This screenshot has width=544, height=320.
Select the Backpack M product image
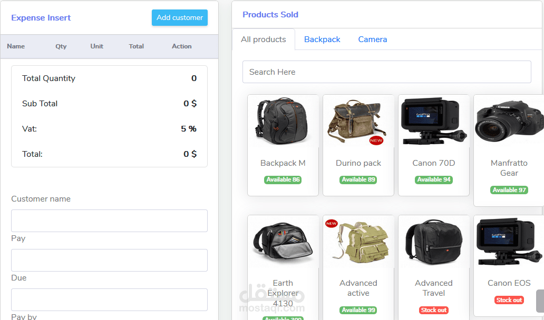click(x=283, y=121)
